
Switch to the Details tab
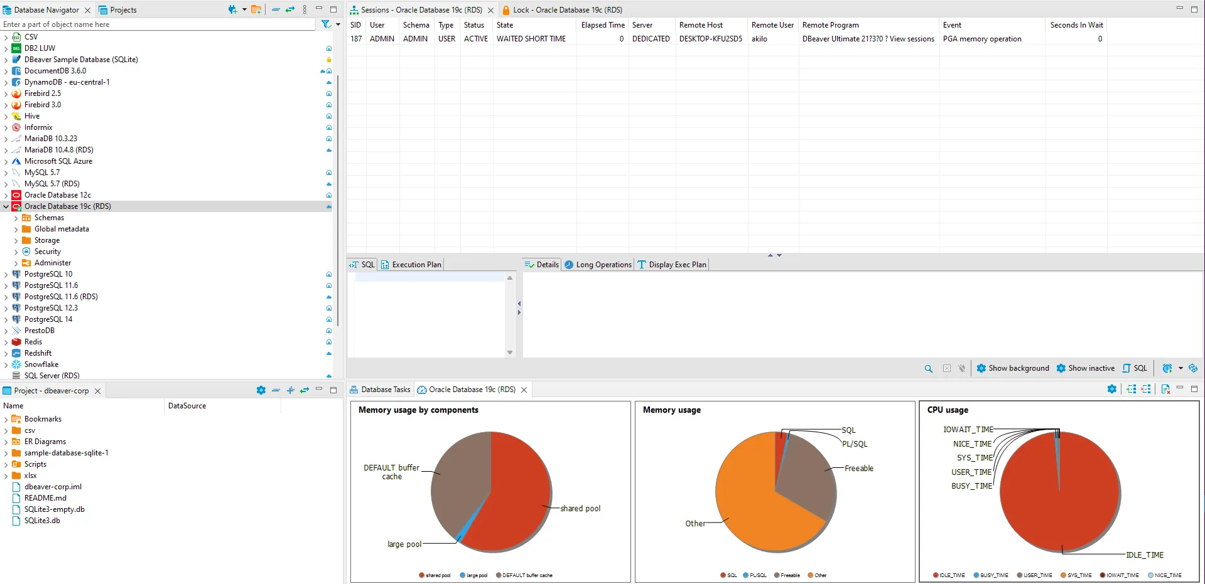(x=541, y=265)
